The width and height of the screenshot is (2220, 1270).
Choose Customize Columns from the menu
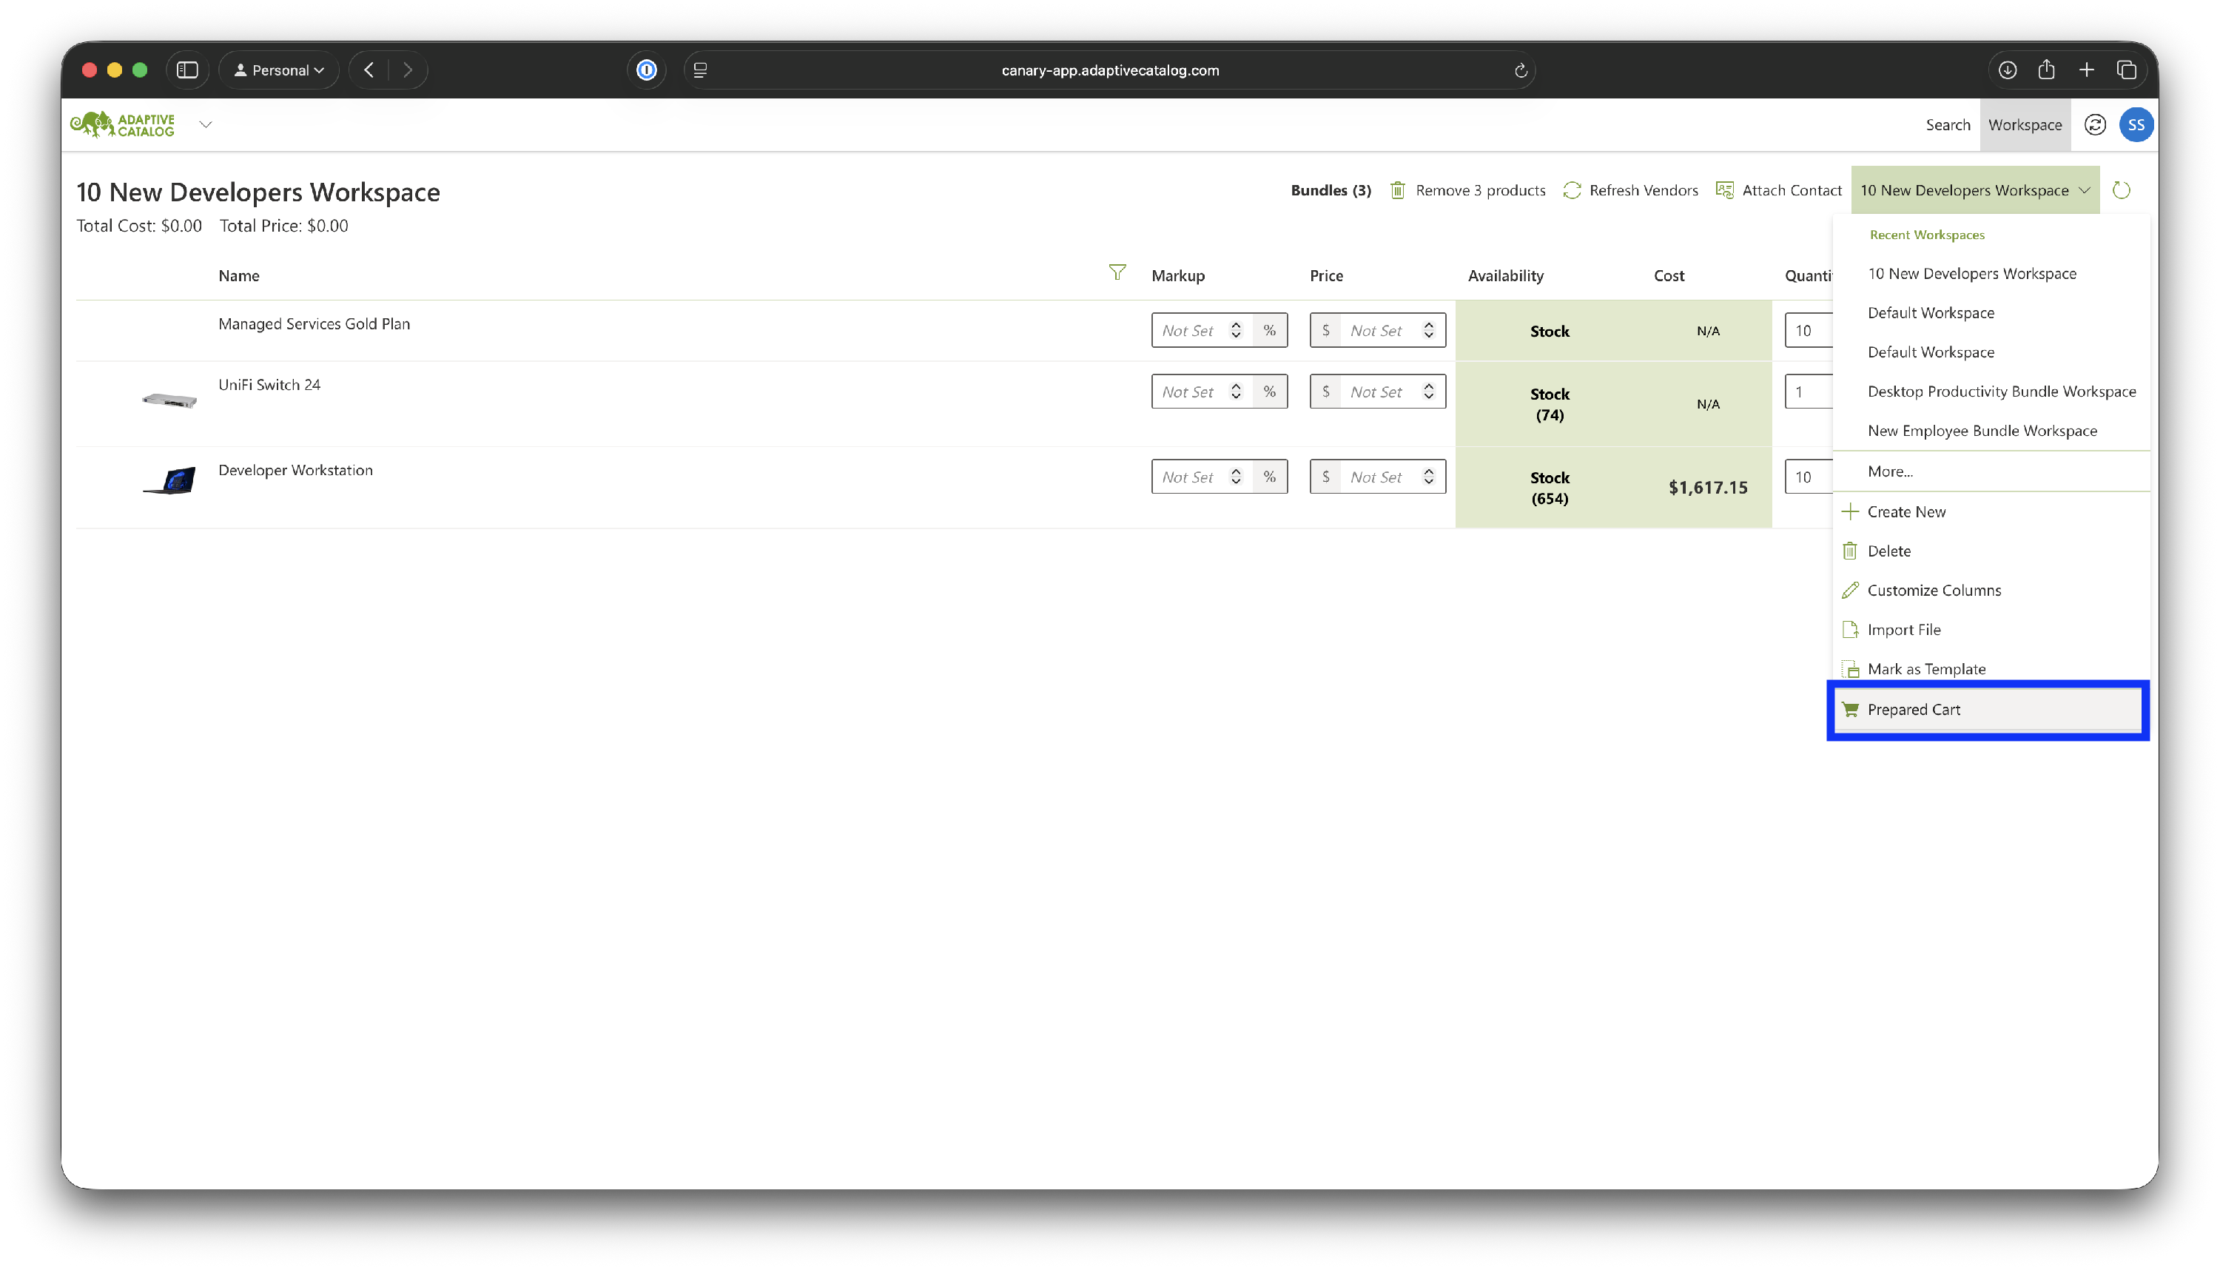[x=1933, y=591]
